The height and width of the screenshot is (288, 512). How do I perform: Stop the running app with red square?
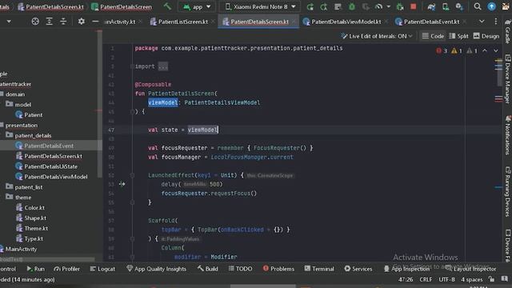coord(413,6)
